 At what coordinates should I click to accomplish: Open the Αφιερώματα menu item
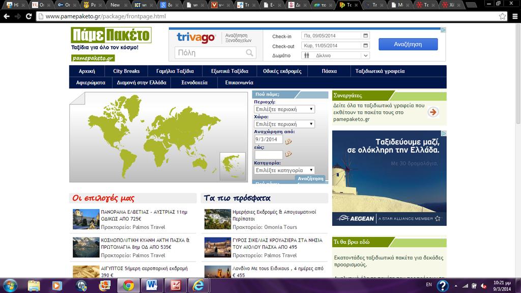[91, 83]
